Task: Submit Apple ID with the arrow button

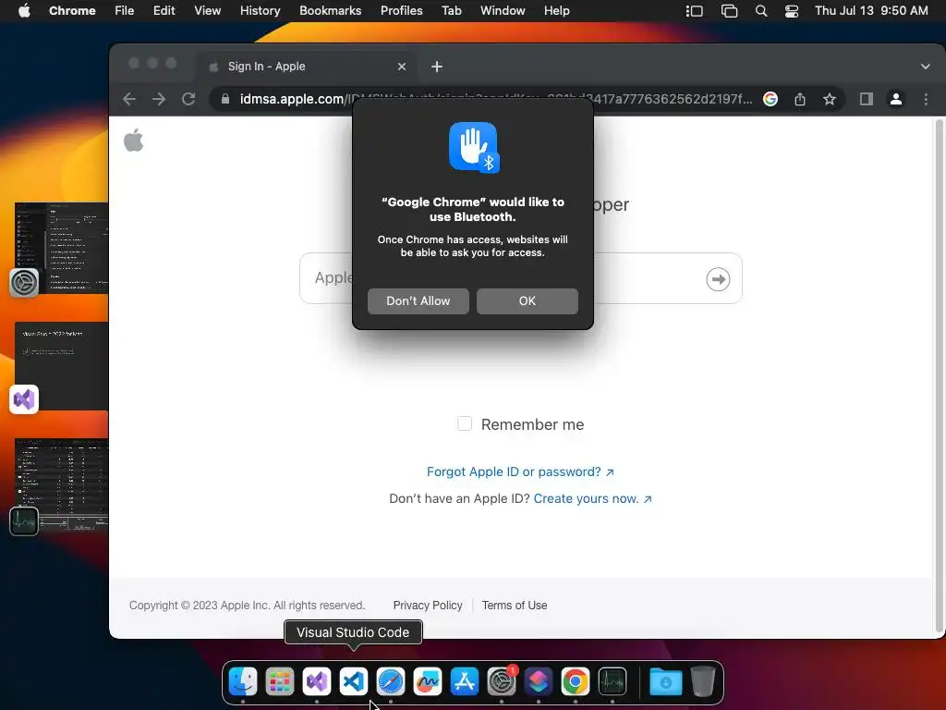Action: click(718, 279)
